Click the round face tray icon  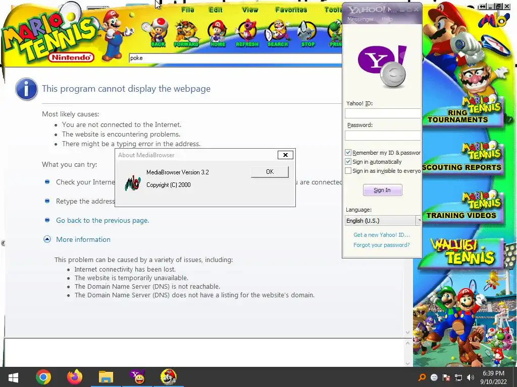(x=434, y=377)
